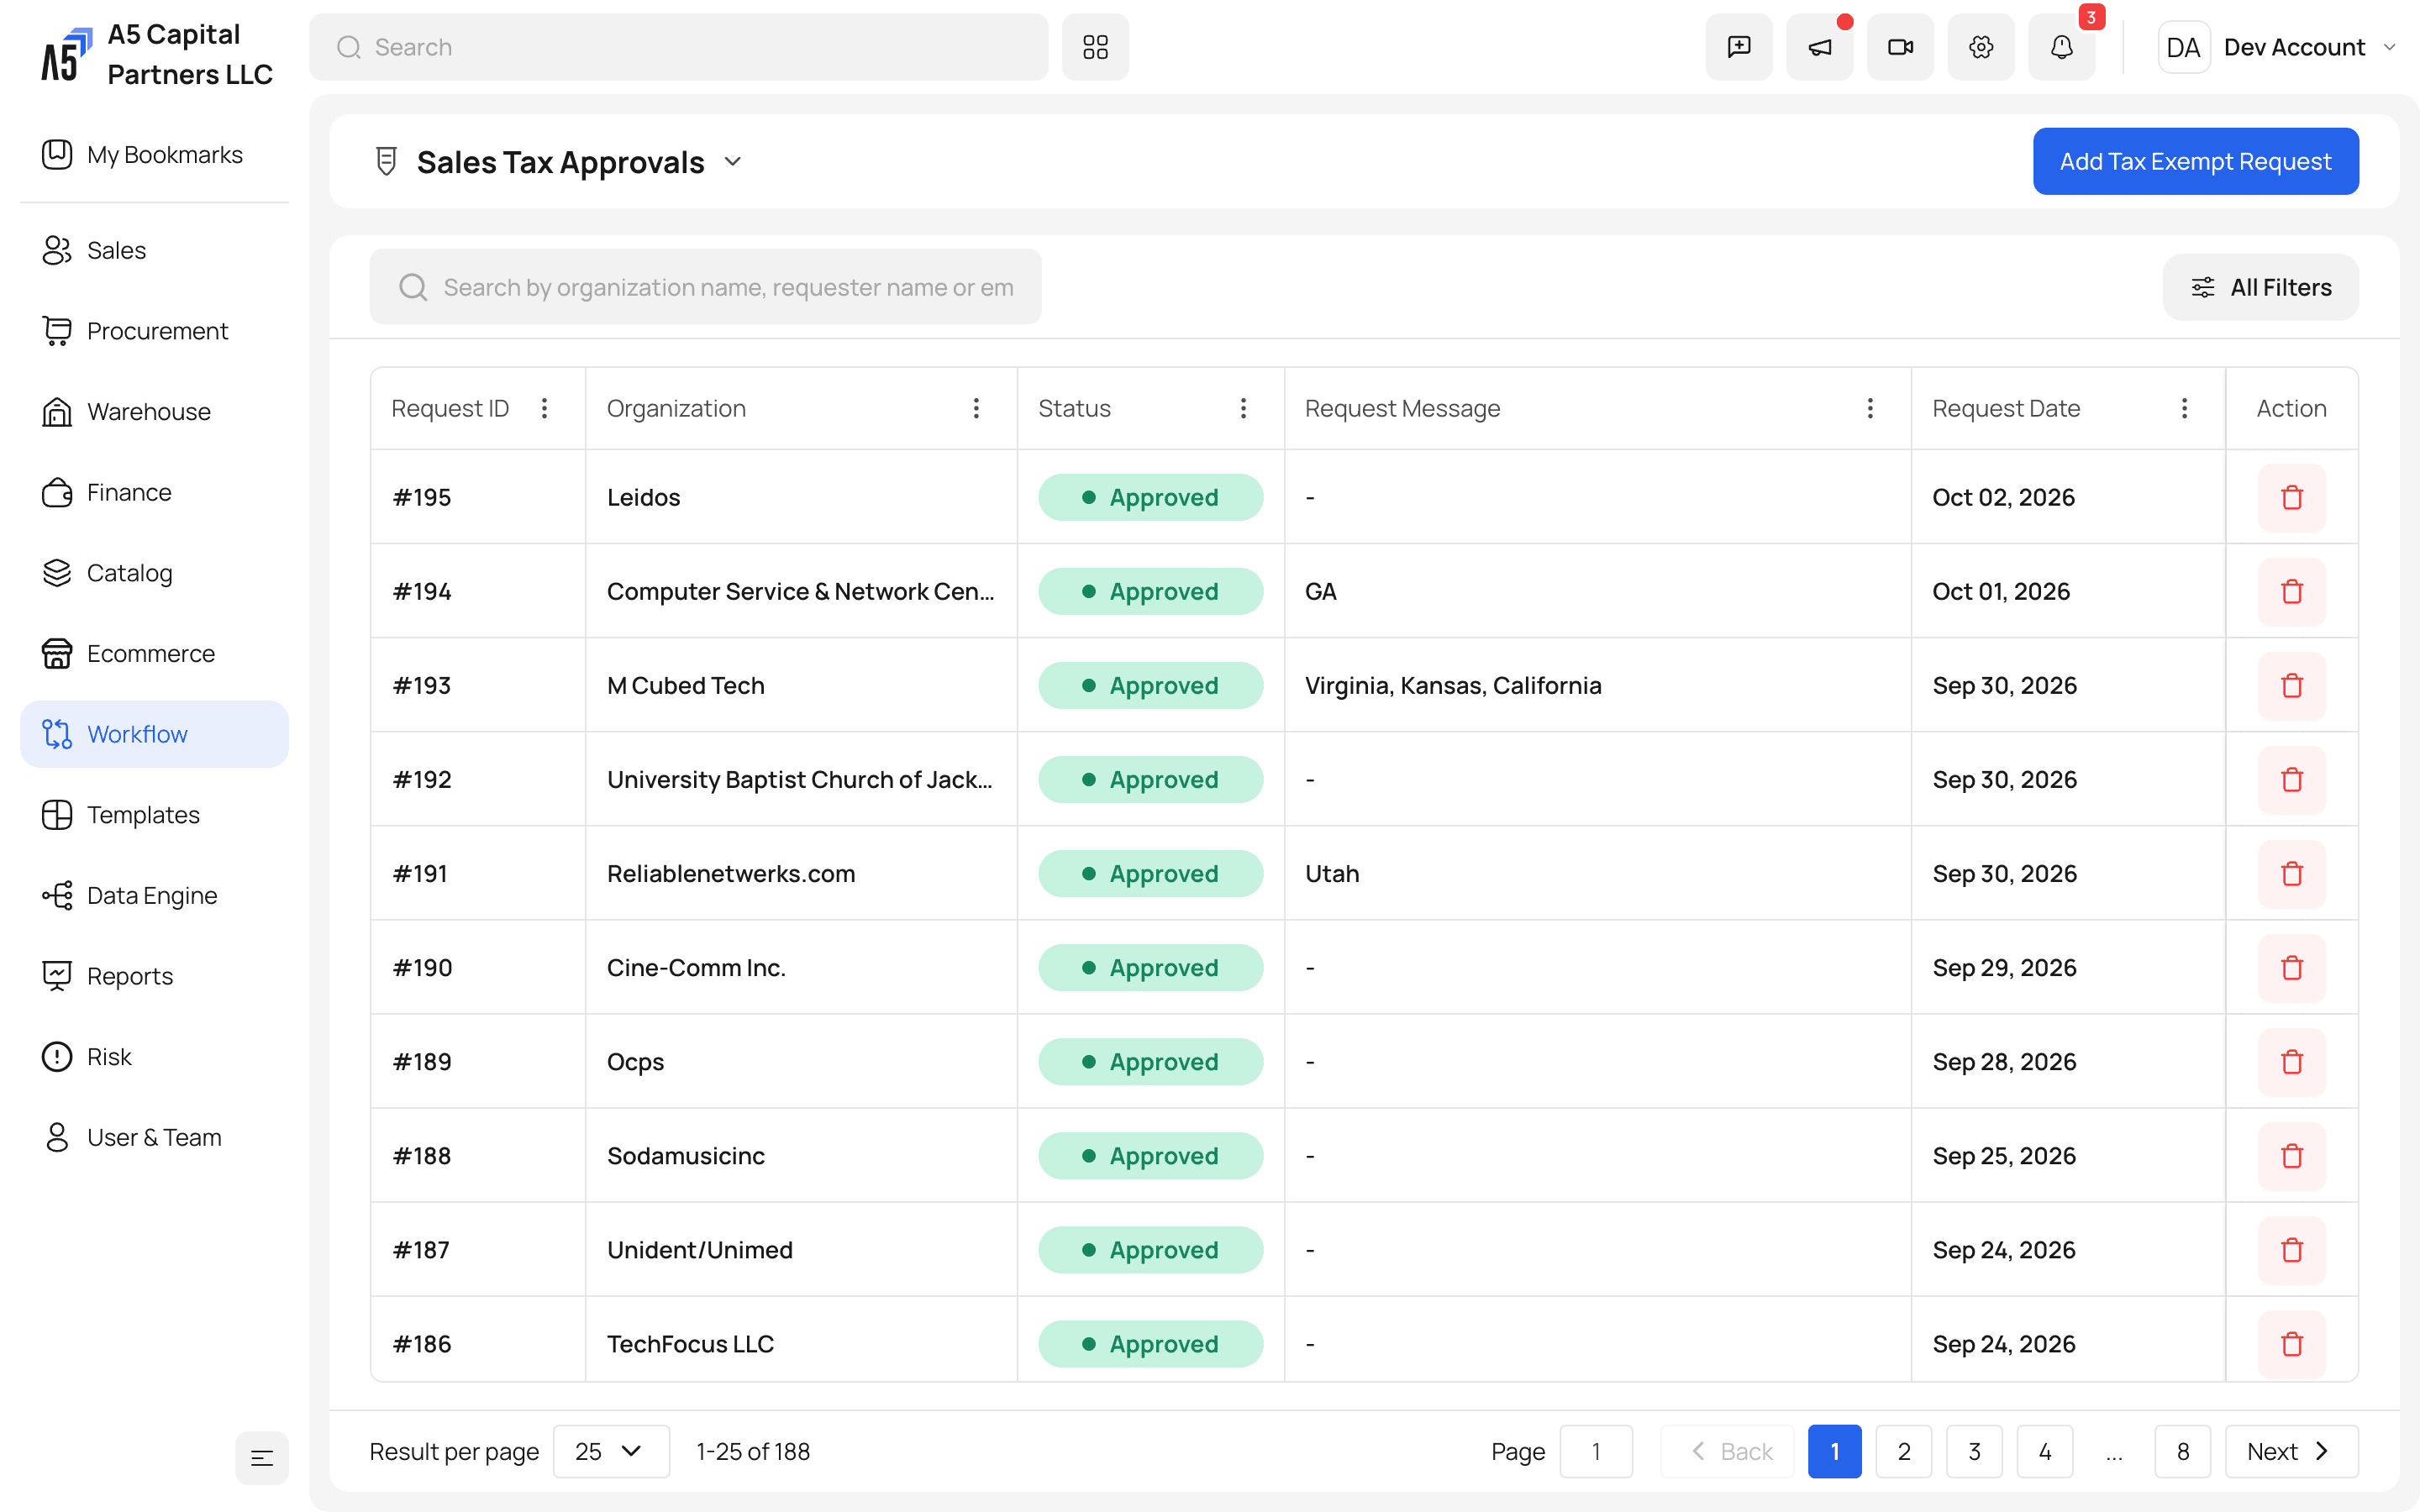Open the notifications bell
The image size is (2420, 1512).
point(2062,47)
